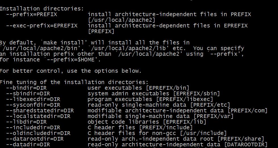
Task: Click the [/usr/local/apache2] default path
Action: [x=122, y=20]
